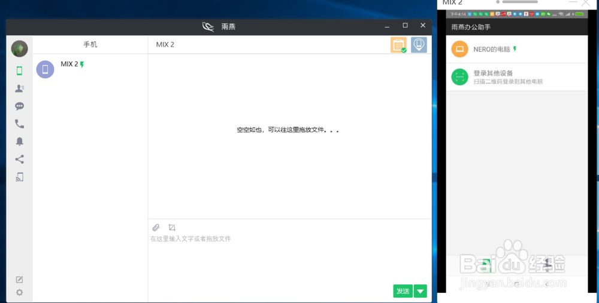Open the user avatar profile
The image size is (599, 303).
tap(20, 49)
